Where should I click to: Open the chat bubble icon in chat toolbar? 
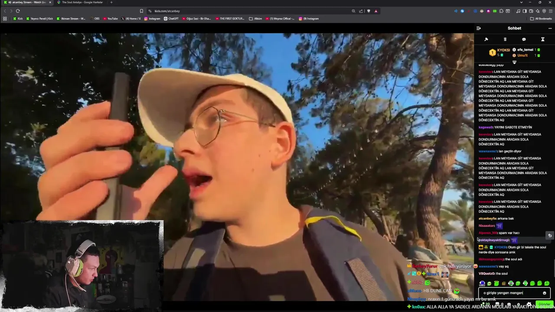(524, 39)
